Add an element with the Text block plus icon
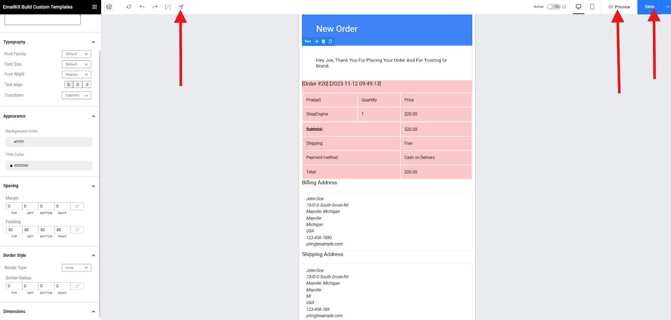This screenshot has height=320, width=671. pyautogui.click(x=317, y=41)
